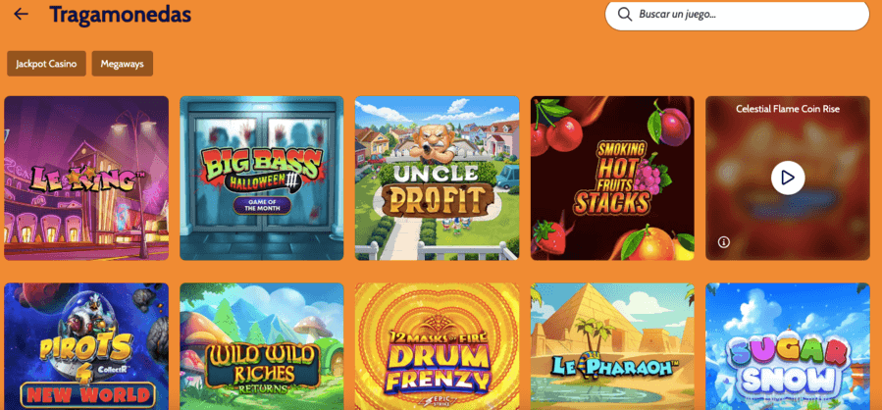Open 12 Masks of Fire Drum Frenzy

point(437,346)
